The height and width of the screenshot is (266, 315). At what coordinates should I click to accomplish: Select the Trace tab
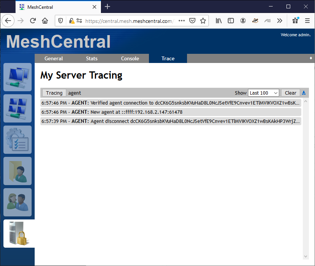[168, 58]
